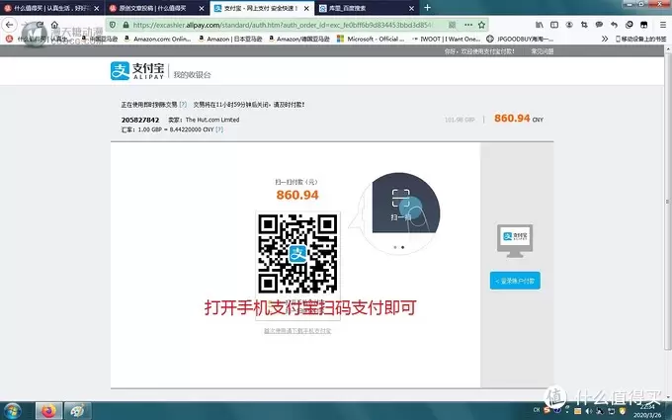The width and height of the screenshot is (672, 420).
Task: Open the Microsoft - Official bookmark
Action: coord(371,39)
